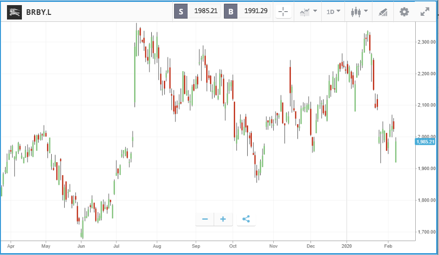Click the Burberry logo icon
The width and height of the screenshot is (439, 255).
click(x=14, y=12)
